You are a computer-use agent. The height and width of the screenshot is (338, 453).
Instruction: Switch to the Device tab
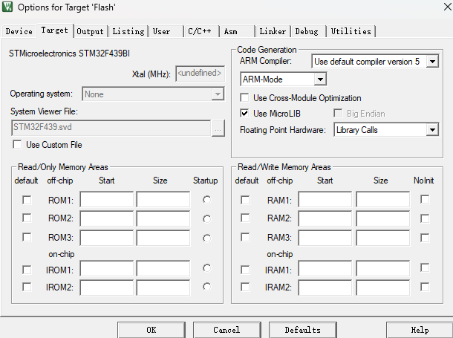[x=19, y=31]
